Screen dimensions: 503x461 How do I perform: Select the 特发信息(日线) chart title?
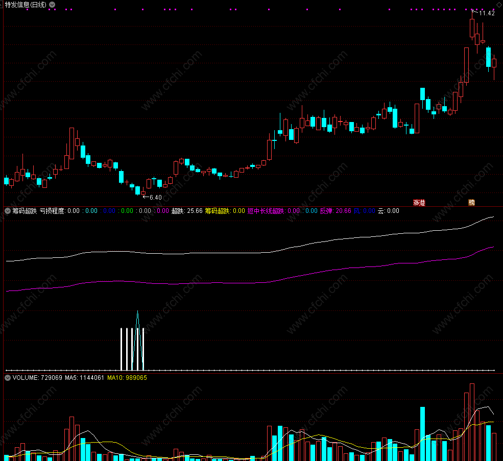pyautogui.click(x=26, y=5)
